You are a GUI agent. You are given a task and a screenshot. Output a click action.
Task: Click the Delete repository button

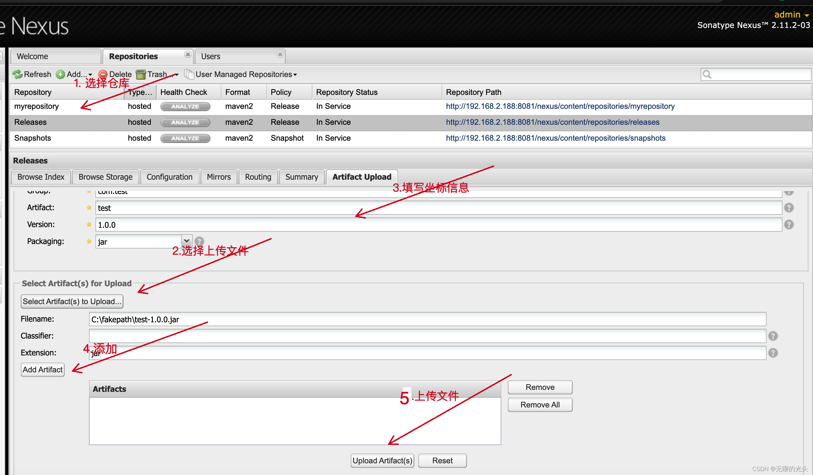[115, 74]
